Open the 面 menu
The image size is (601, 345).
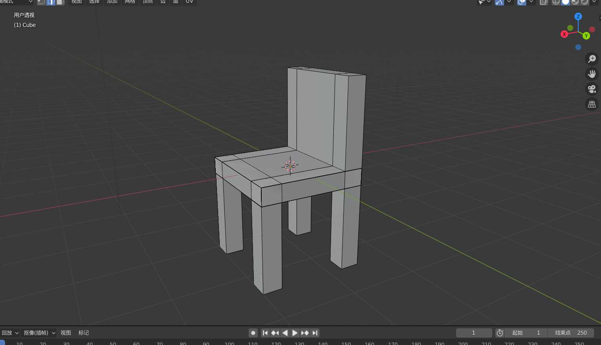coord(176,2)
